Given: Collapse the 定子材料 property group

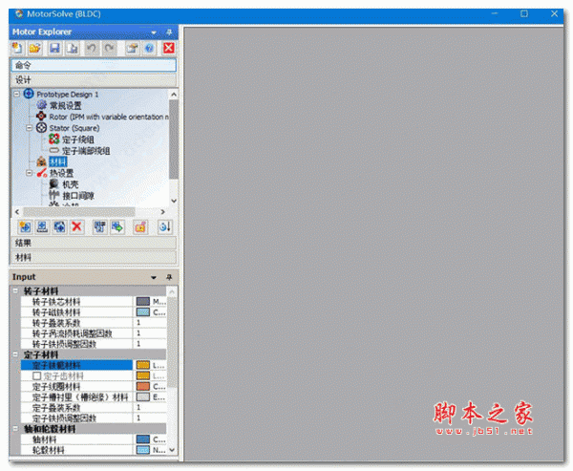Looking at the screenshot, I should point(15,354).
